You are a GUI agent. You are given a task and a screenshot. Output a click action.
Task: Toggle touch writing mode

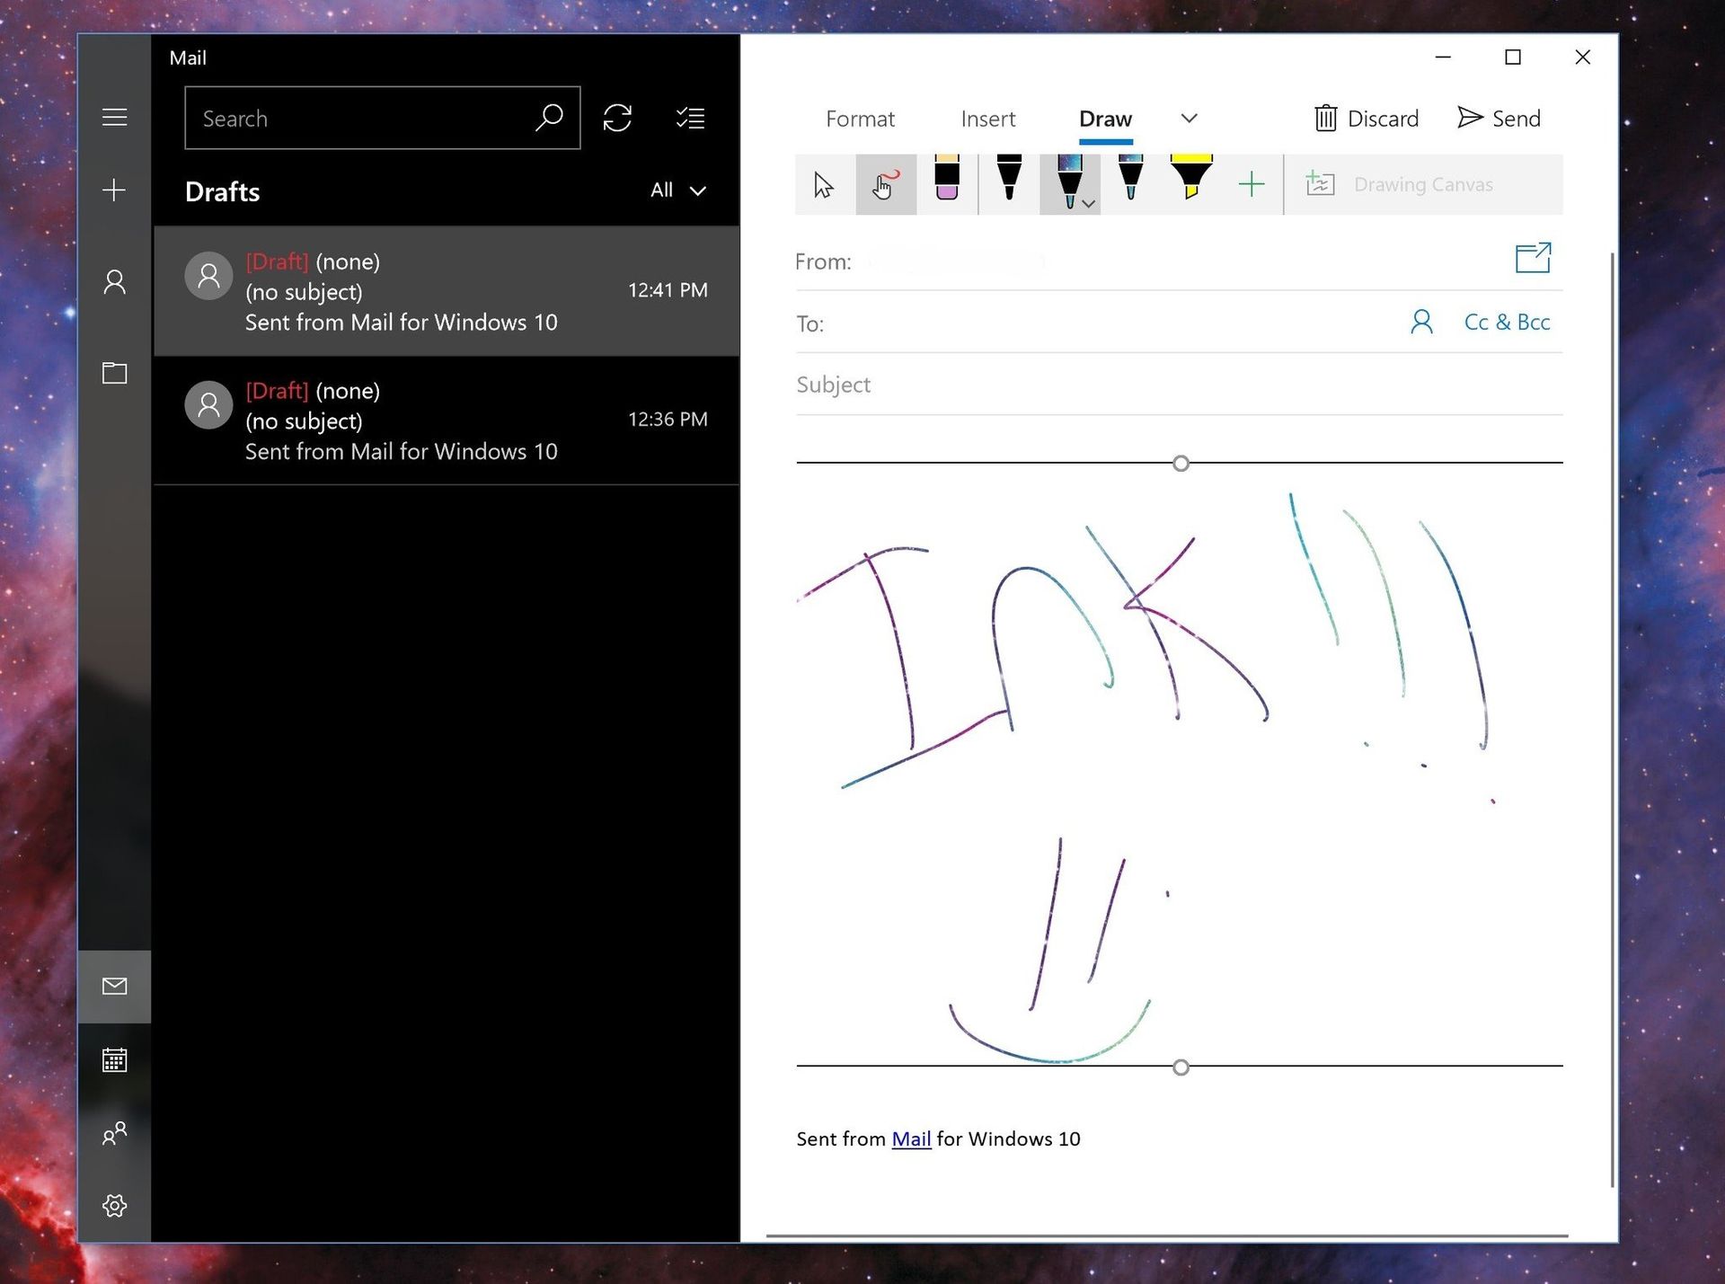885,184
